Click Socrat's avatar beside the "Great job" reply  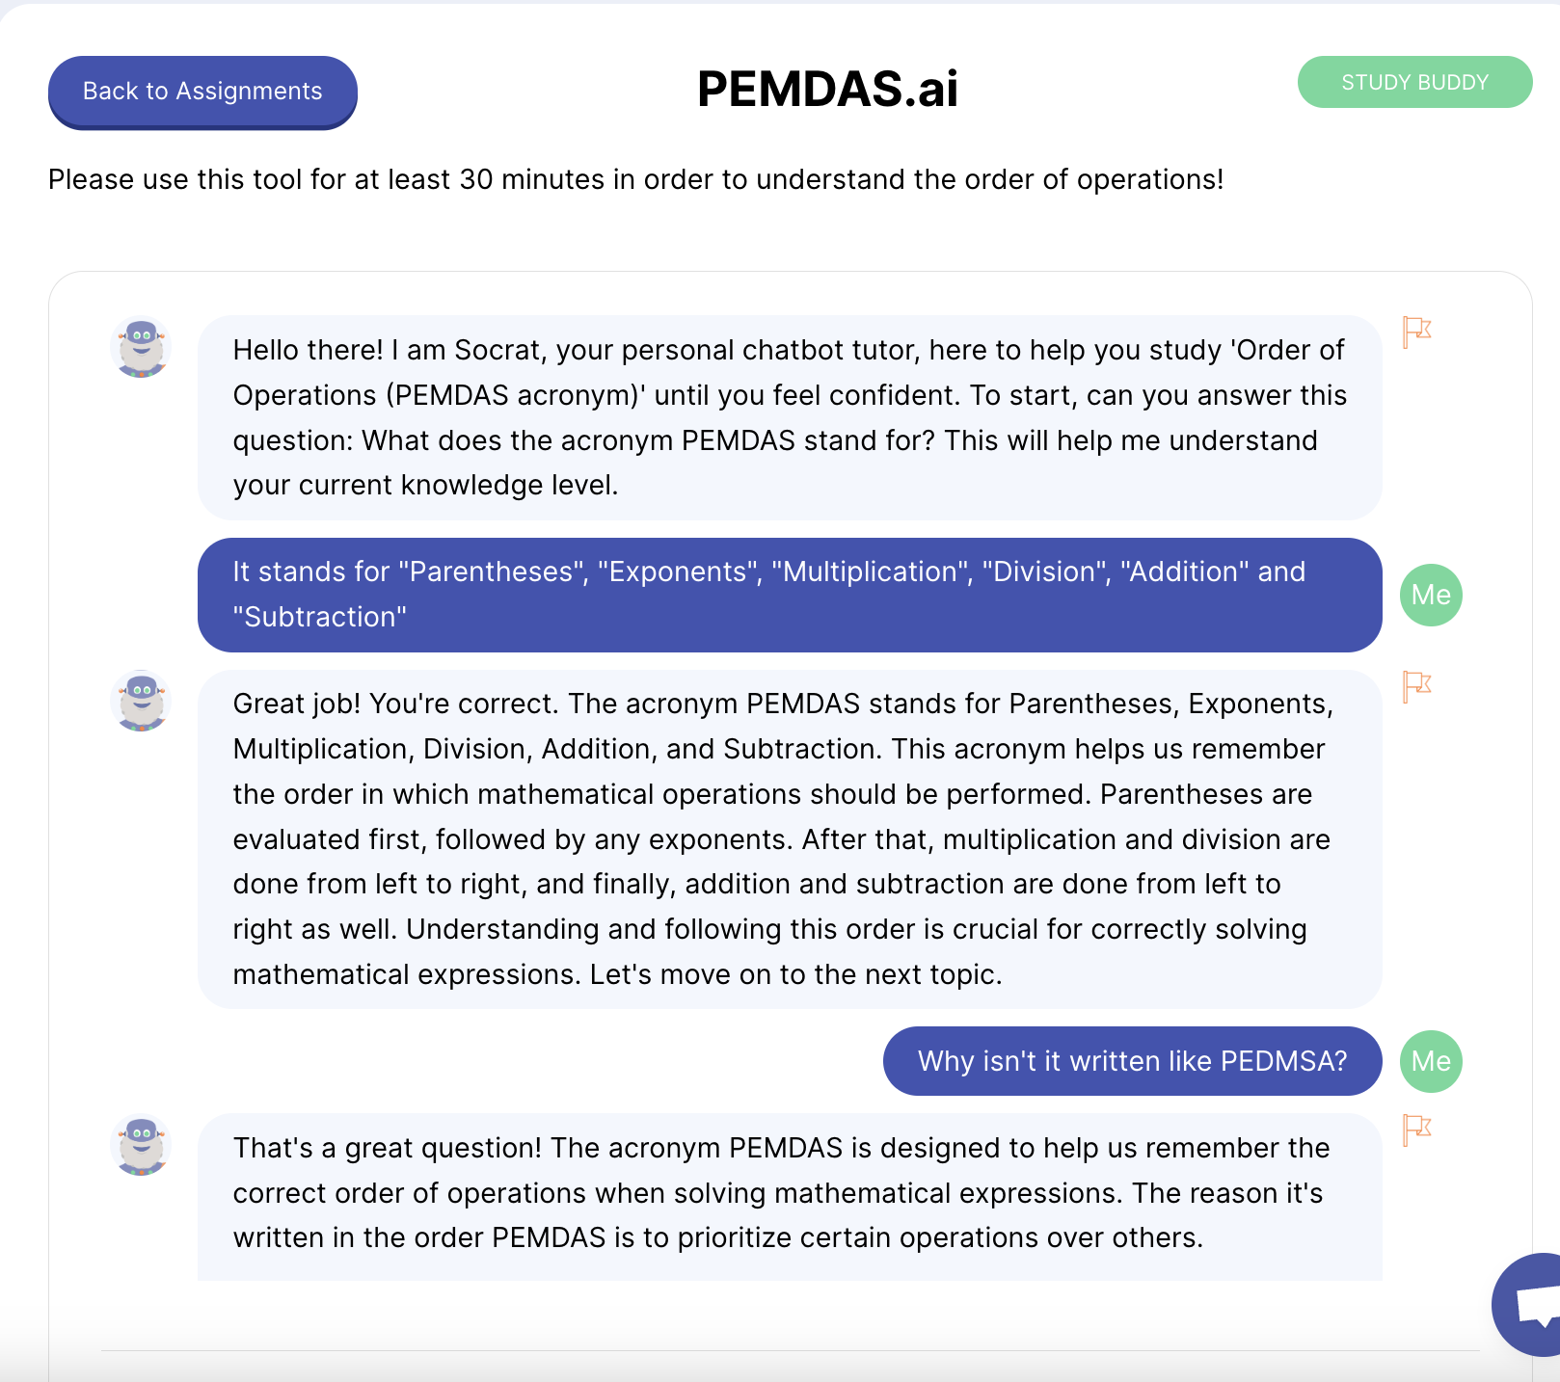pos(141,702)
